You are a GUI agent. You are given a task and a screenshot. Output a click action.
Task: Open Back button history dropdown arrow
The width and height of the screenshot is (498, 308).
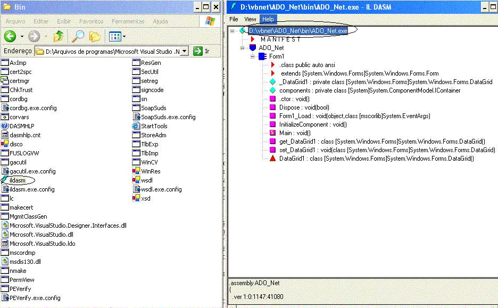(22, 37)
